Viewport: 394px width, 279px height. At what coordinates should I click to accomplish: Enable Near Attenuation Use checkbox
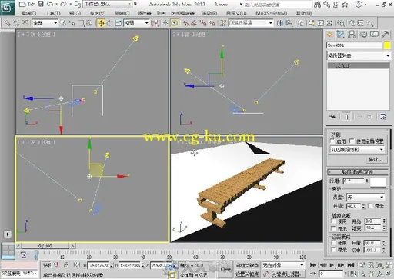point(334,221)
